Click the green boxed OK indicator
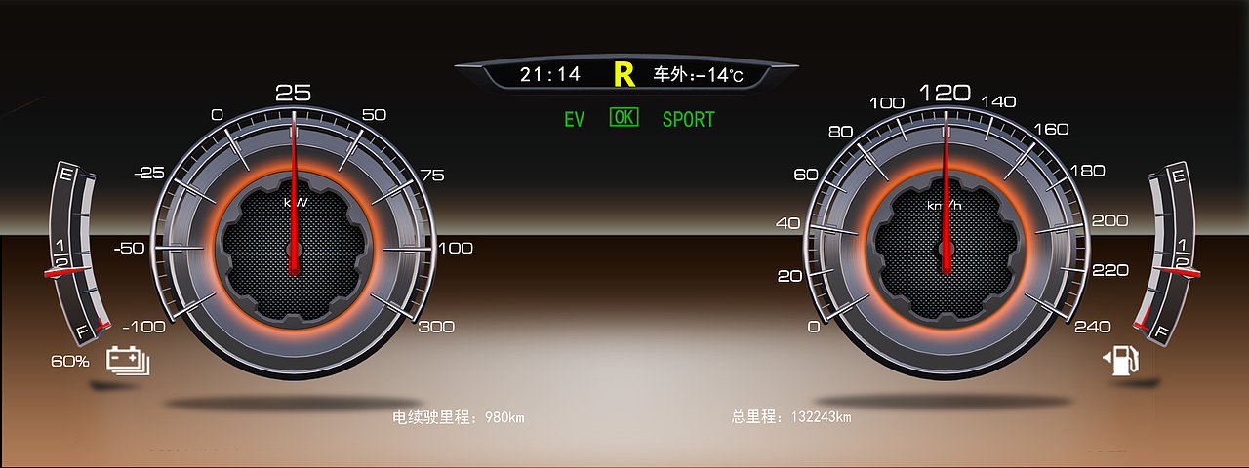 624,117
